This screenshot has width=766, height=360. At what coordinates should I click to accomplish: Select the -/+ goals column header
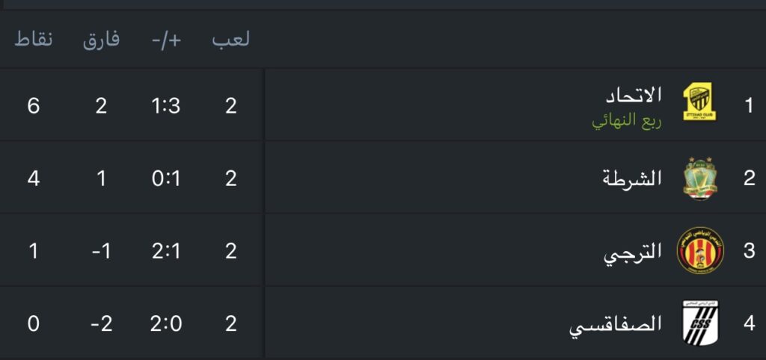167,40
